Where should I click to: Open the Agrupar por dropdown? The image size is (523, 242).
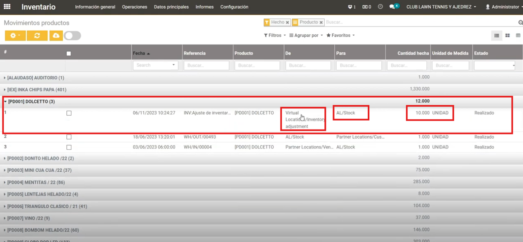(x=306, y=36)
